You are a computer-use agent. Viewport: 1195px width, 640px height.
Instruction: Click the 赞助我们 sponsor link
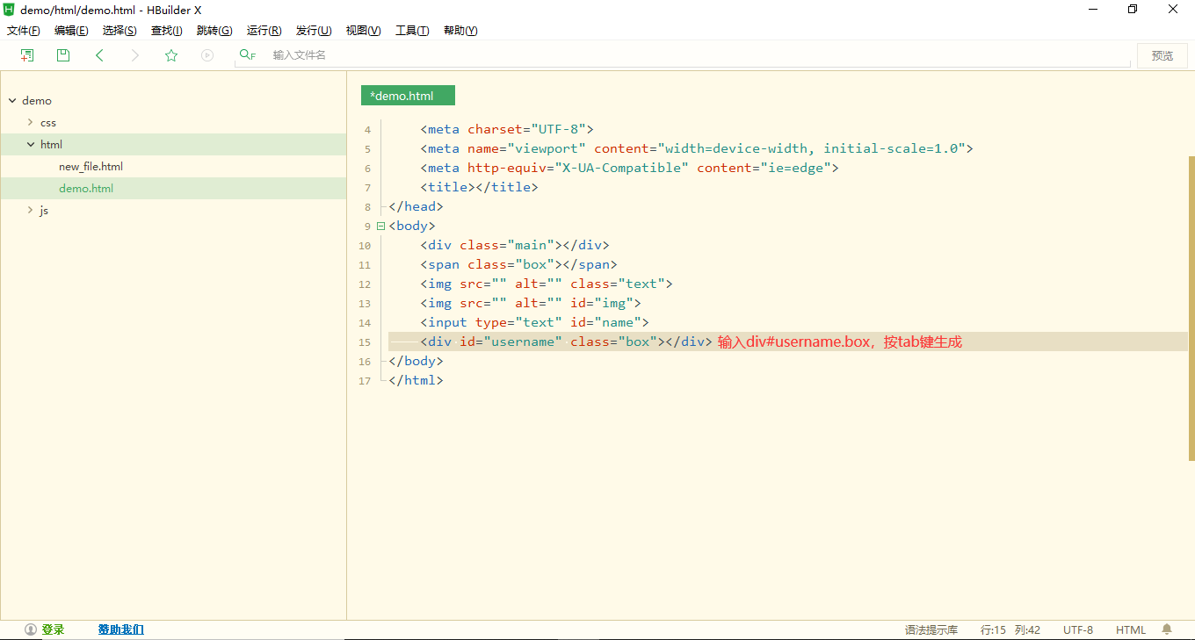pos(121,629)
